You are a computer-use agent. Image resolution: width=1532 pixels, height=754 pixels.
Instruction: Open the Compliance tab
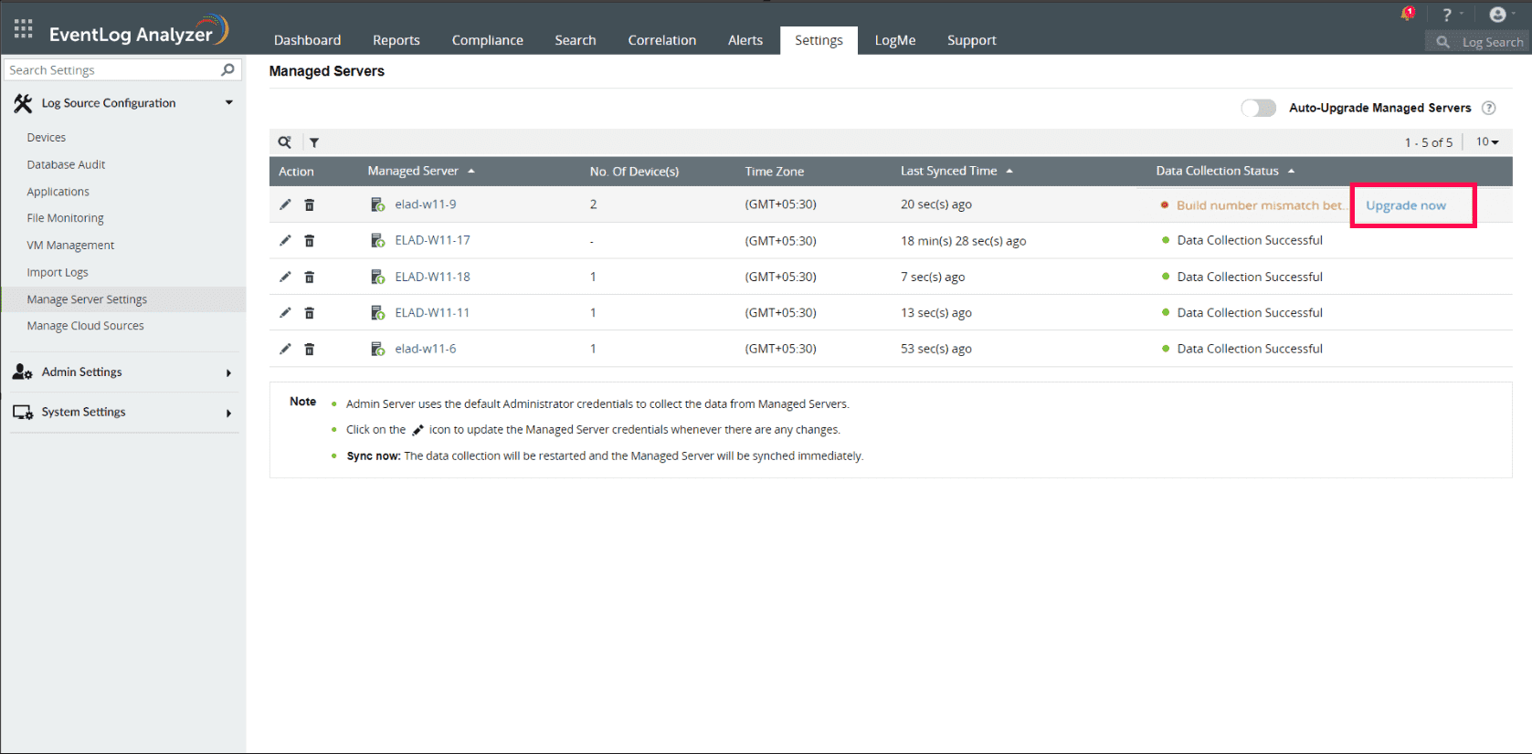click(x=487, y=40)
